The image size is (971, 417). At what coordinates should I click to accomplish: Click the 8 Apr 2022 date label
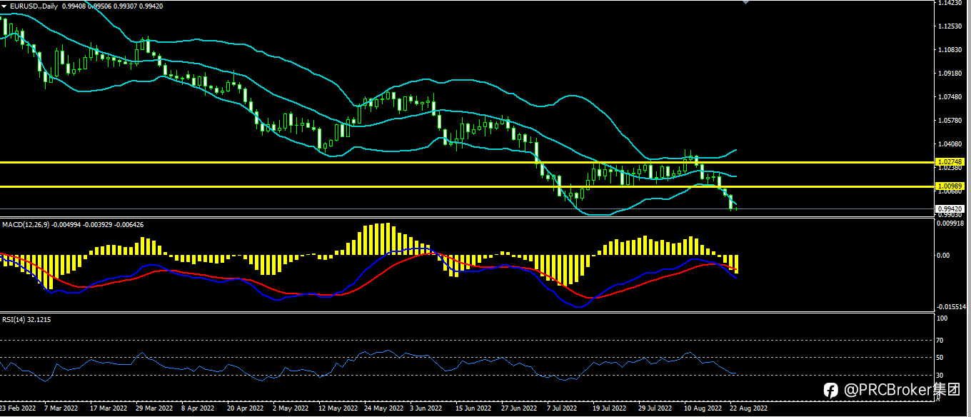pos(198,409)
